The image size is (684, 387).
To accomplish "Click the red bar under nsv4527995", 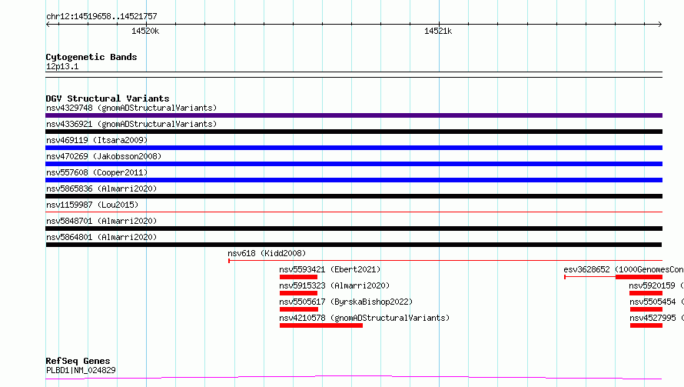I will [646, 325].
